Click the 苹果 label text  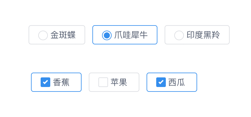tap(119, 82)
